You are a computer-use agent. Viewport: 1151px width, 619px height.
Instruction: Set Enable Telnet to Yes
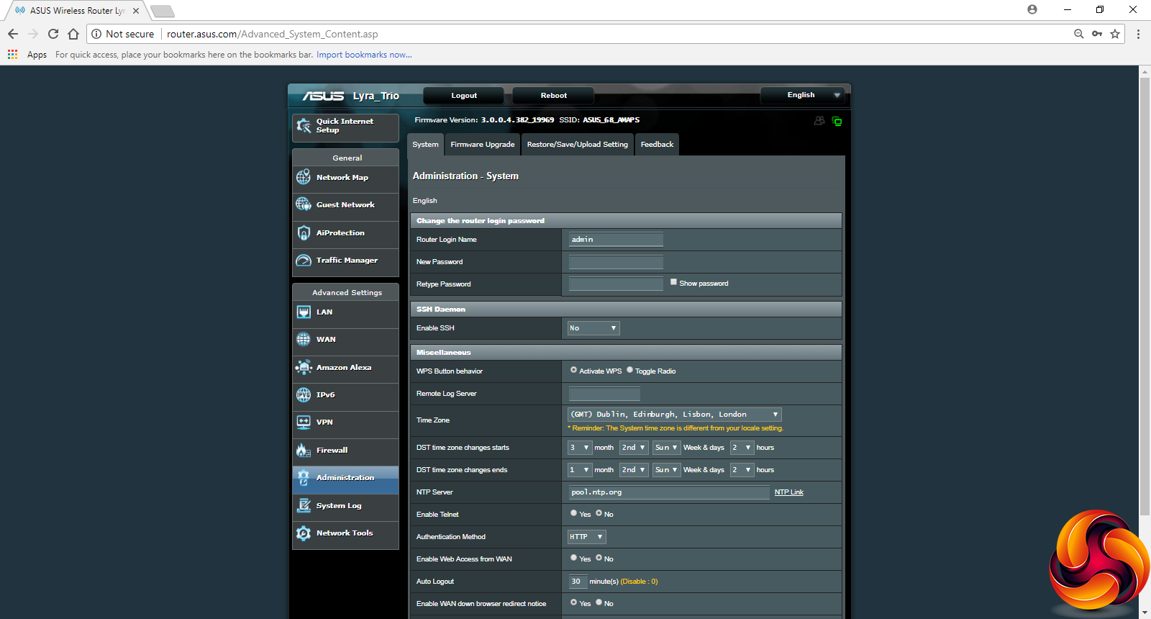(573, 513)
